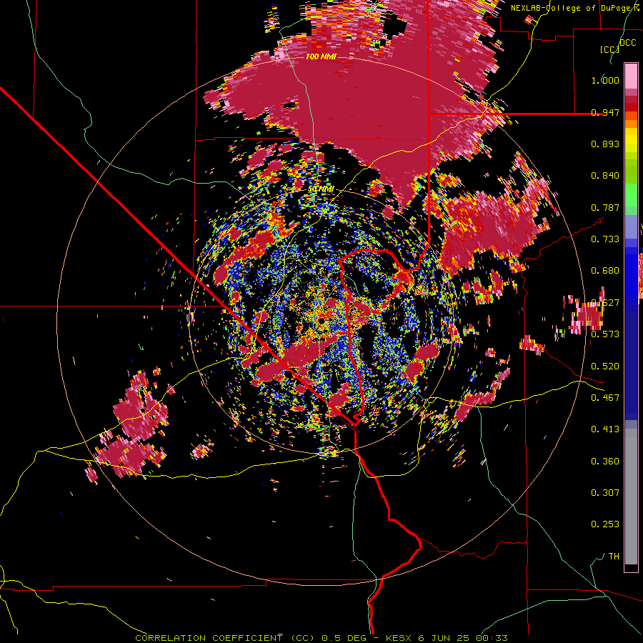This screenshot has height=643, width=643.
Task: Click the 0.467 scale label
Action: (x=605, y=398)
